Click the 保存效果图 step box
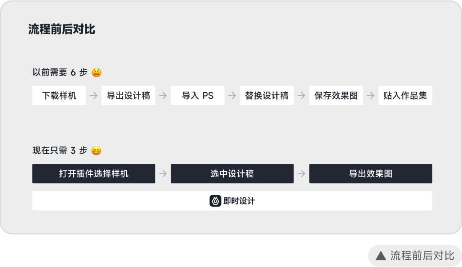Screen dimensions: 462x267 click(x=336, y=96)
